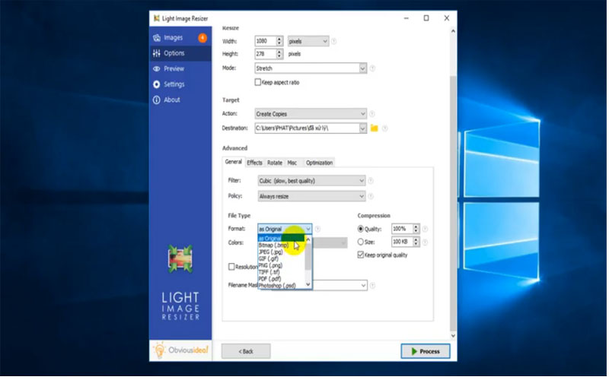Adjust the Size KB spinner arrows
The image size is (609, 380).
[416, 242]
